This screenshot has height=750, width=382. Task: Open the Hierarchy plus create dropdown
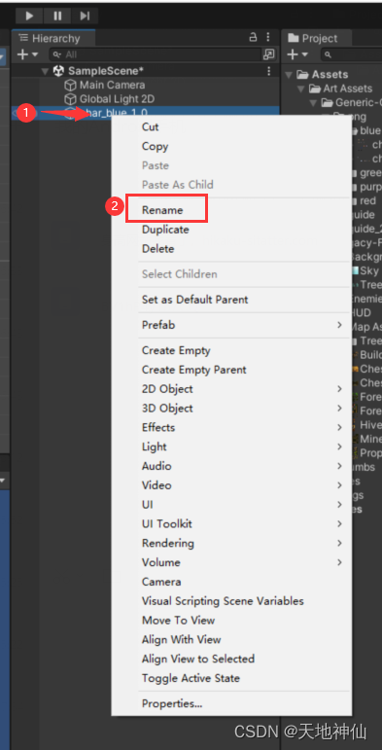coord(27,54)
